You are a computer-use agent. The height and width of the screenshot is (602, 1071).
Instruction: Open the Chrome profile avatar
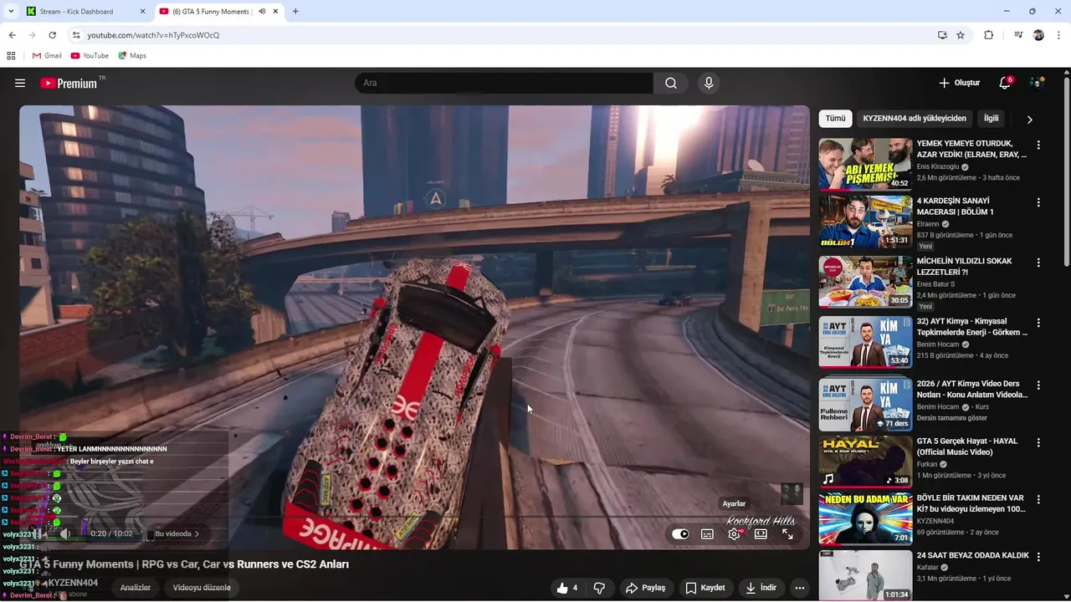point(1038,35)
